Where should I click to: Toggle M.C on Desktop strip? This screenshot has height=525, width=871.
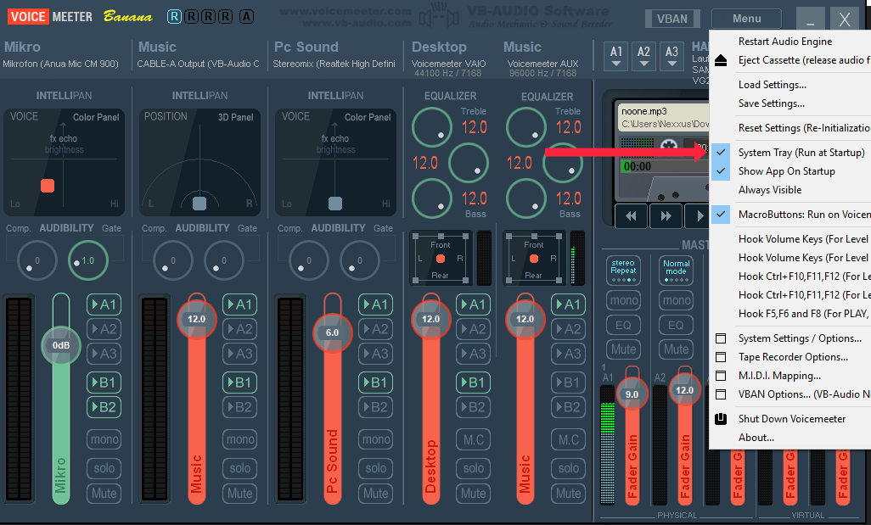[x=473, y=439]
